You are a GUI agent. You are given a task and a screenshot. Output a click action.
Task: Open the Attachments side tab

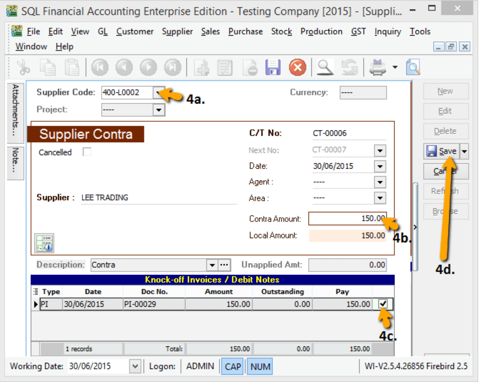tap(15, 109)
